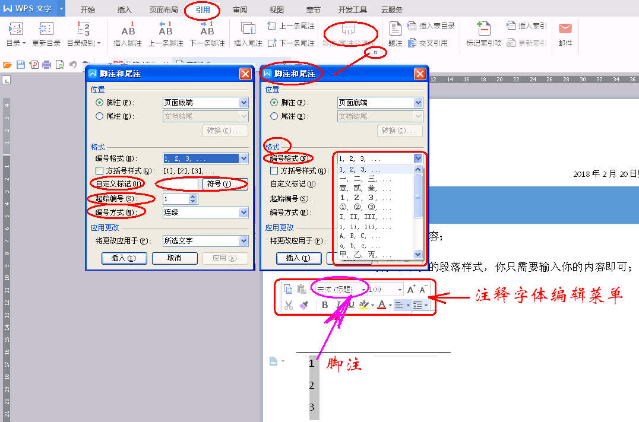Click the 目录 table of contents icon

click(x=16, y=28)
